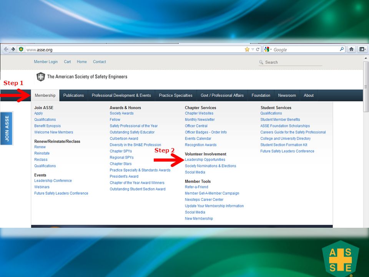Open Leadership Opportunities link
Screen dimensions: 369x277
tap(205, 160)
